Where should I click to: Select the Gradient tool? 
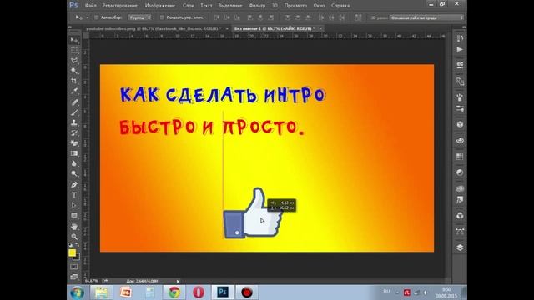(74, 153)
